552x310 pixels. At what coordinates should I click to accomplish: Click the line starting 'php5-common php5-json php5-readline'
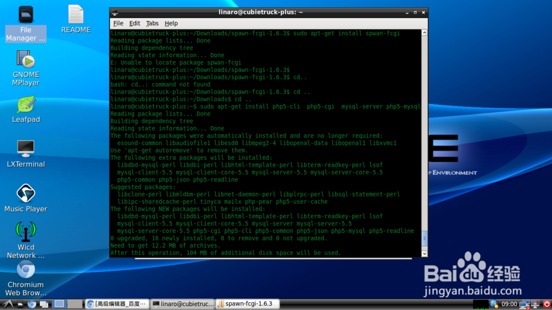coord(177,180)
